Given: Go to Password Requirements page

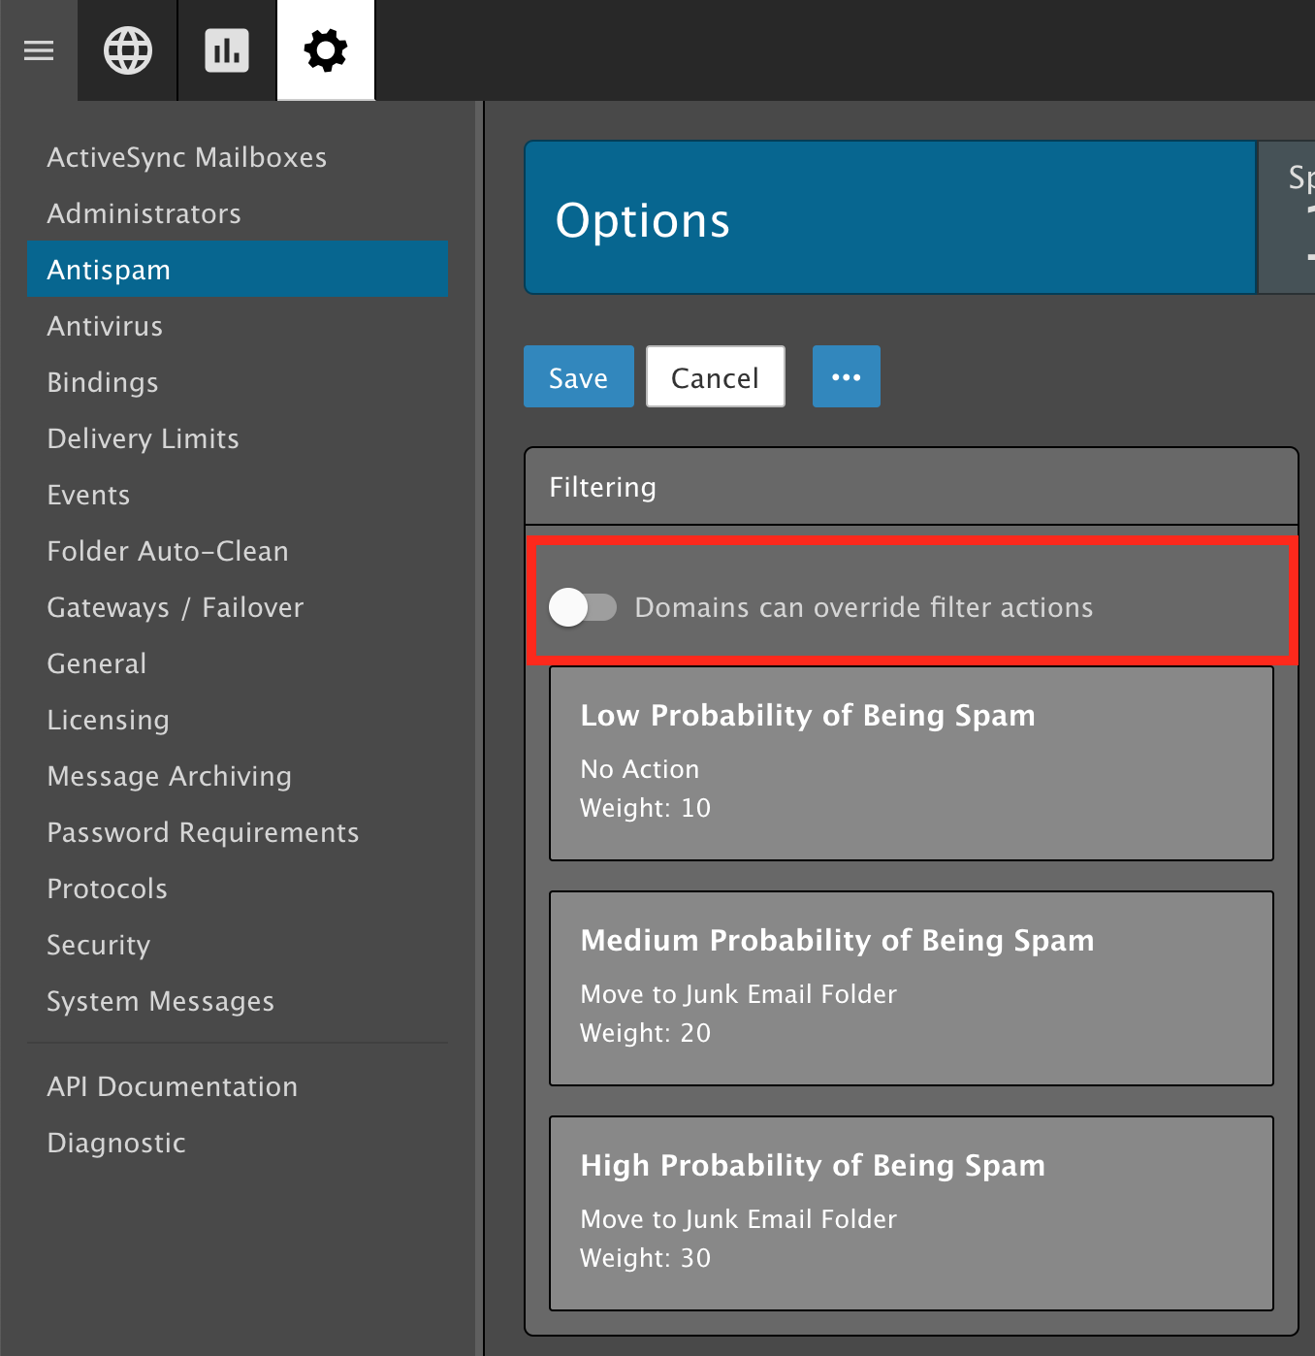Looking at the screenshot, I should tap(203, 832).
